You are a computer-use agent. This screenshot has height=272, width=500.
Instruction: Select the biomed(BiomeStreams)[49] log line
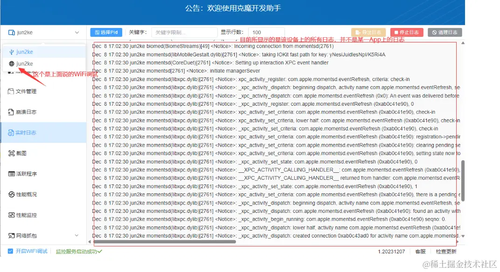click(x=213, y=46)
